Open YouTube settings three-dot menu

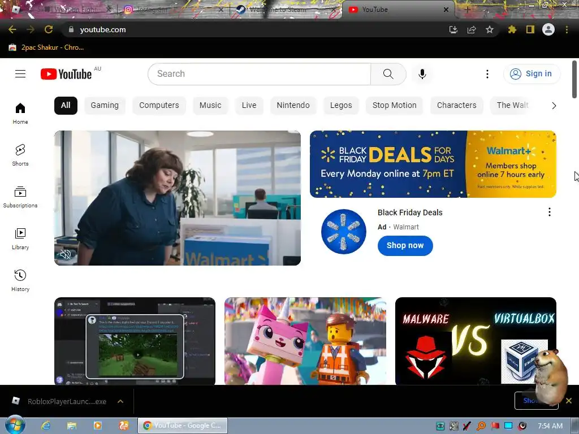pos(487,74)
